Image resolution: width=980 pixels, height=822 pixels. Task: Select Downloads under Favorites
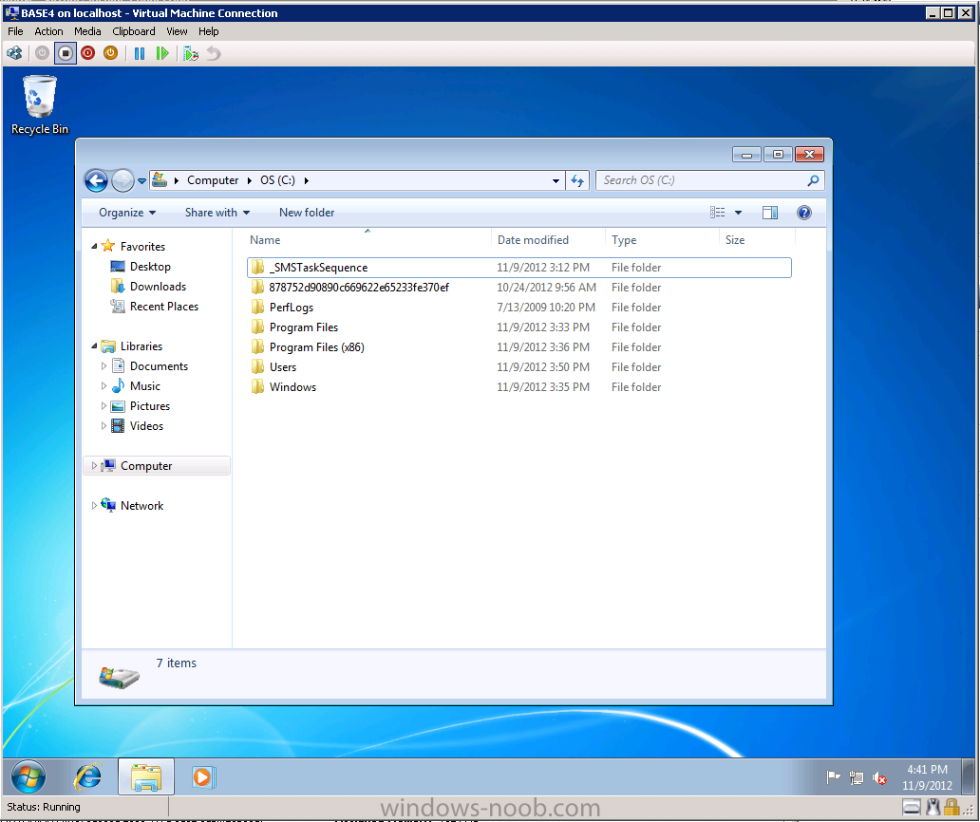point(158,287)
